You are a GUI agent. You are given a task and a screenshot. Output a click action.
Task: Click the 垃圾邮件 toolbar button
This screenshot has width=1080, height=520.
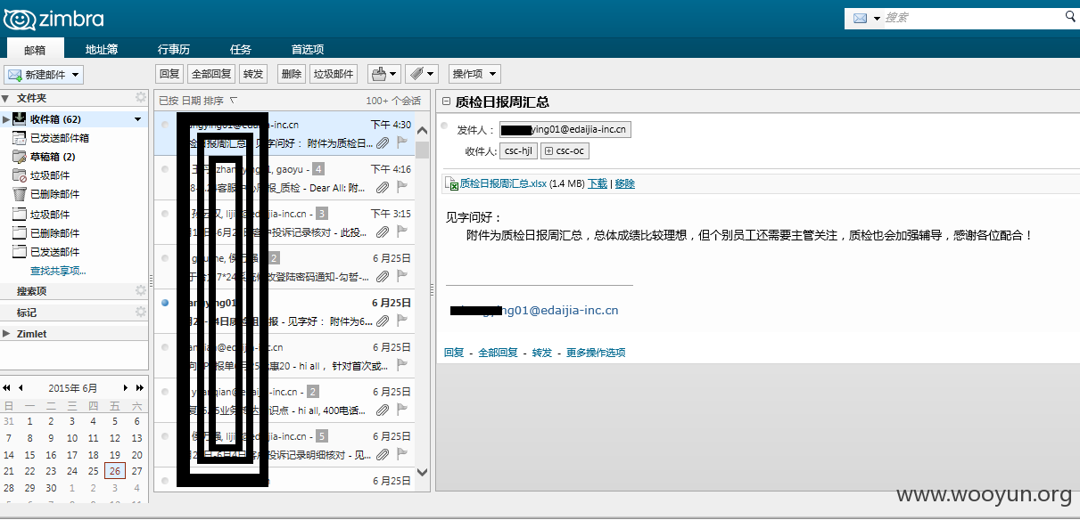(334, 74)
